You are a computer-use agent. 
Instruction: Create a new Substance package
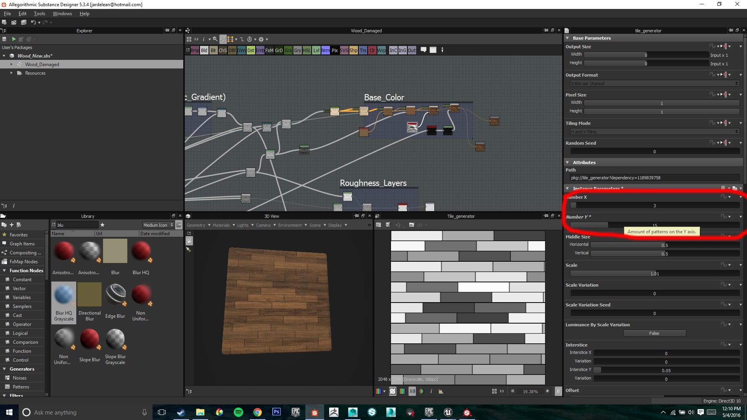pos(4,23)
